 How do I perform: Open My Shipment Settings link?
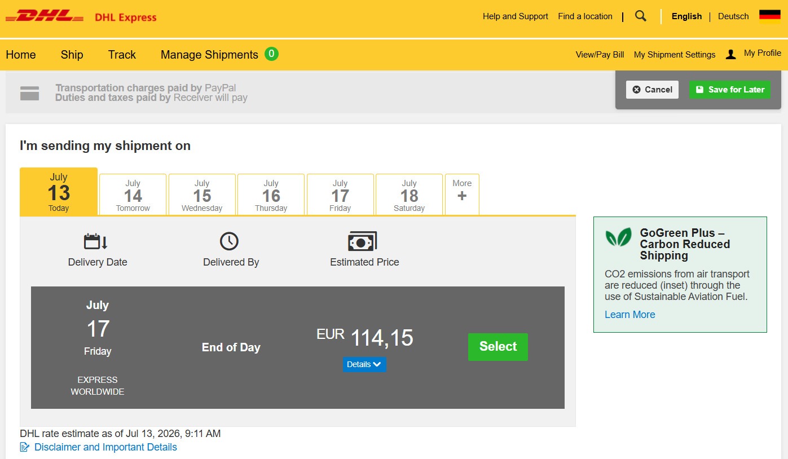[675, 55]
